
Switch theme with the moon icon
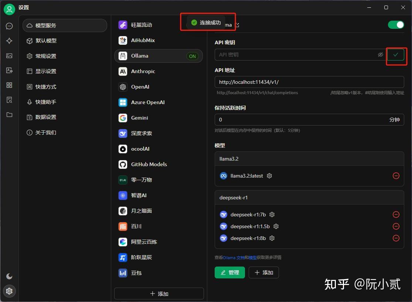pyautogui.click(x=9, y=276)
